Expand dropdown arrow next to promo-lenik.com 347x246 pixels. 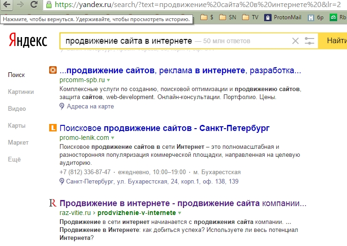click(113, 138)
